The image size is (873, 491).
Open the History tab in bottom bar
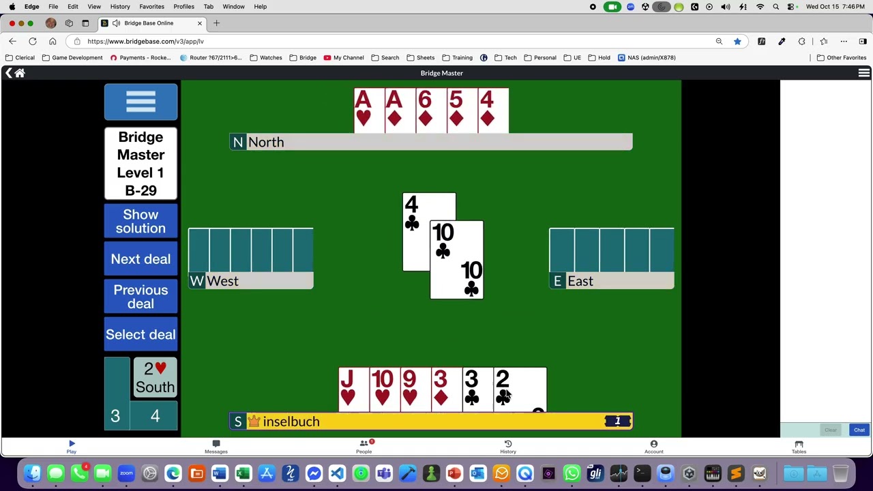[508, 447]
